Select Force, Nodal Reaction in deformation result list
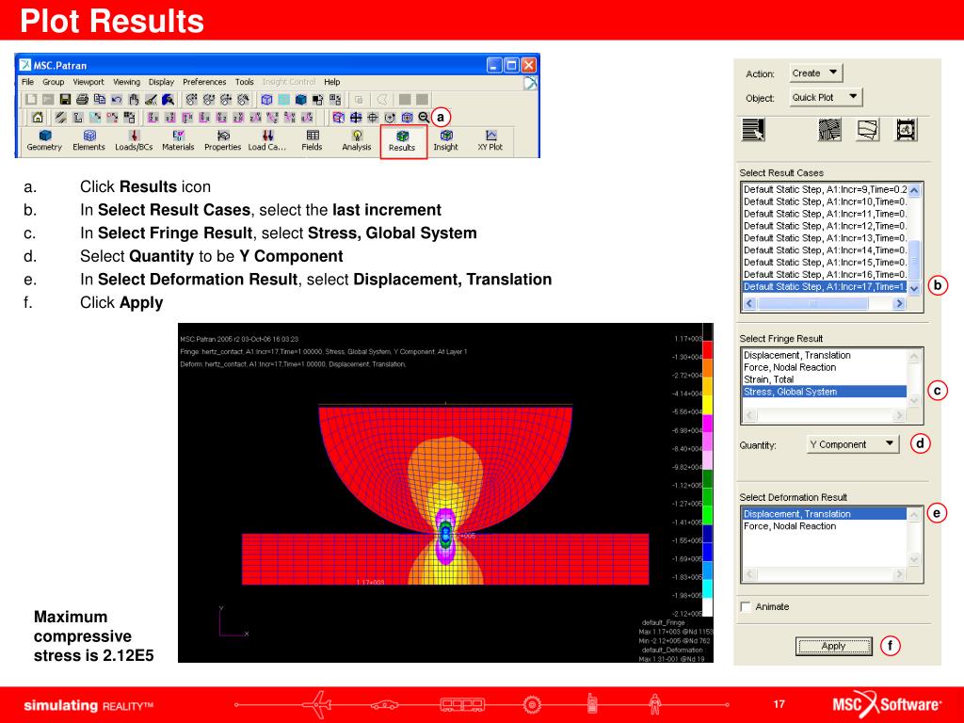The height and width of the screenshot is (723, 964). pos(825,526)
